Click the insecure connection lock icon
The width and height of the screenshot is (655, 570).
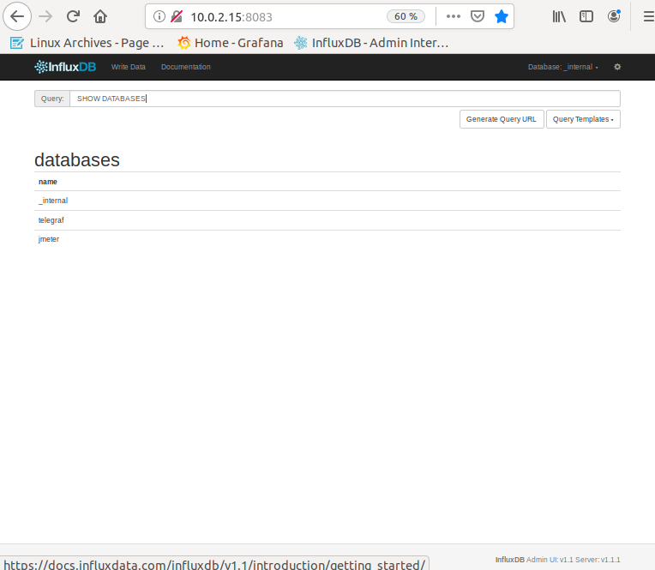pyautogui.click(x=177, y=16)
